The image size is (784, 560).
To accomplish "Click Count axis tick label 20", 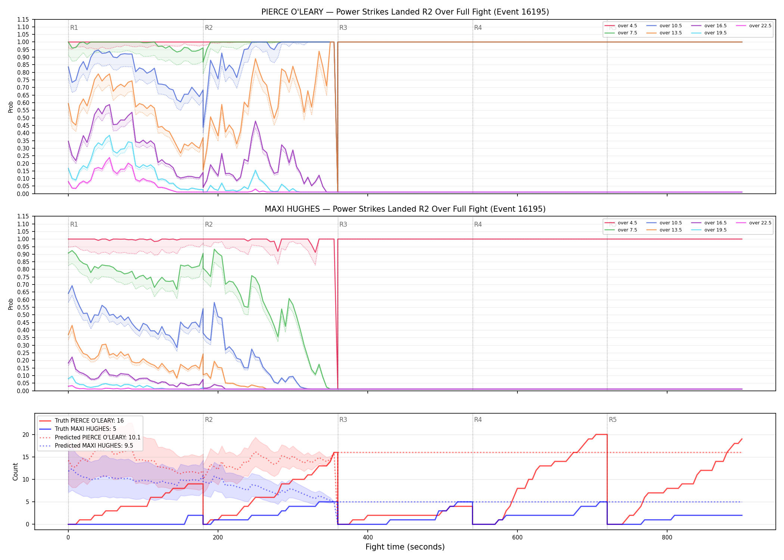I will (26, 435).
